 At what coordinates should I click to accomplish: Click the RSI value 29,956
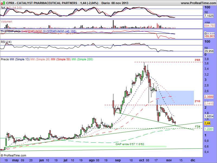(x=209, y=51)
